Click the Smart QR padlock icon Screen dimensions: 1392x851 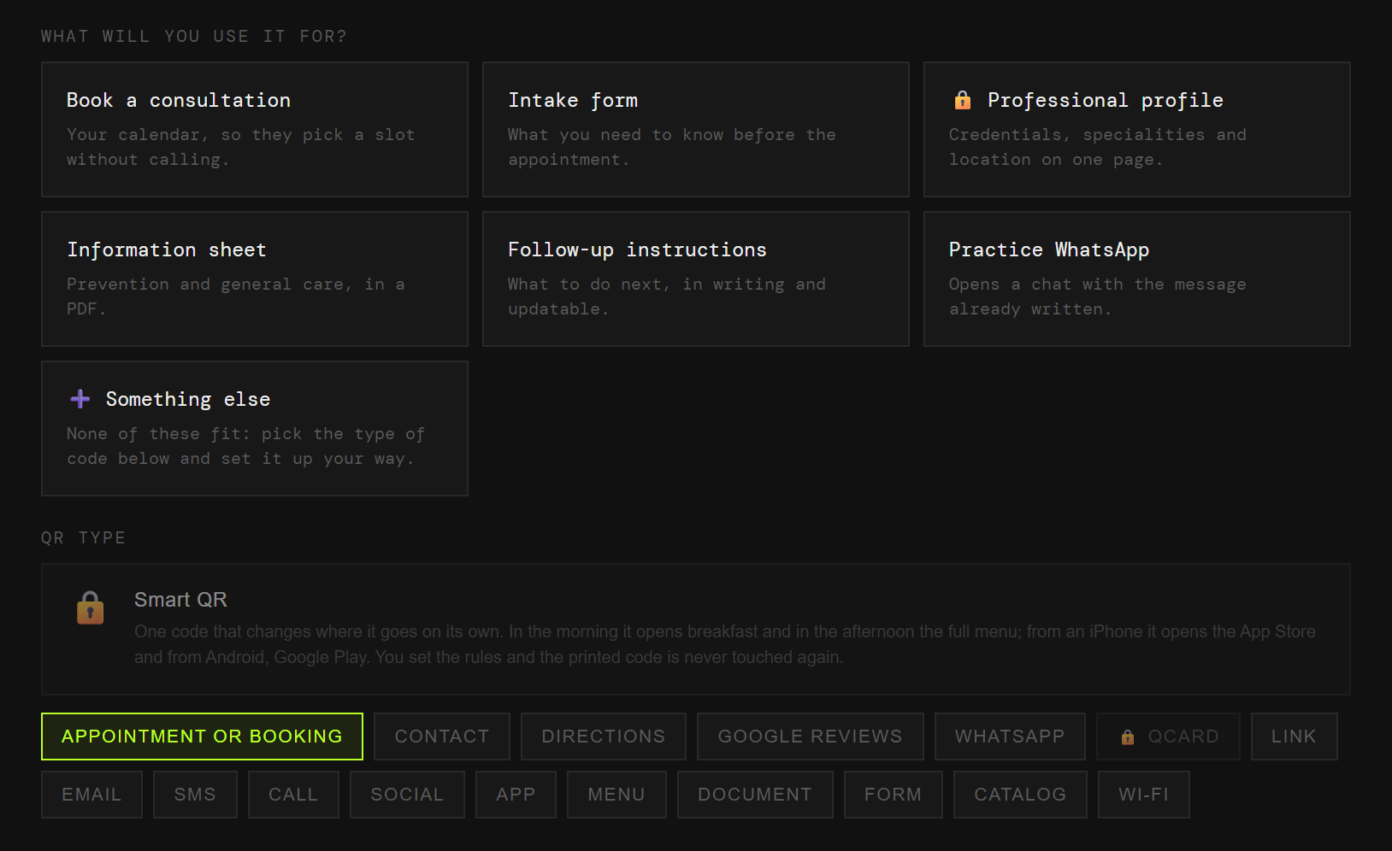click(90, 607)
